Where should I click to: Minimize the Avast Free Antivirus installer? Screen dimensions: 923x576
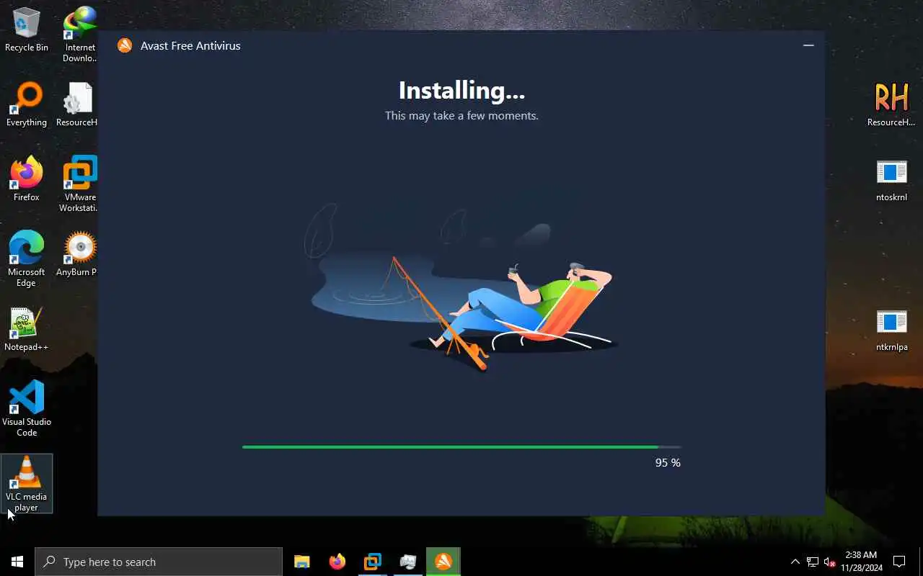[808, 45]
